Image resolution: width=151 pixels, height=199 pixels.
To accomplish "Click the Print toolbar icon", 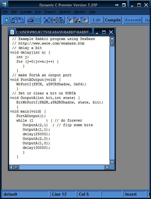I will coord(30,20).
